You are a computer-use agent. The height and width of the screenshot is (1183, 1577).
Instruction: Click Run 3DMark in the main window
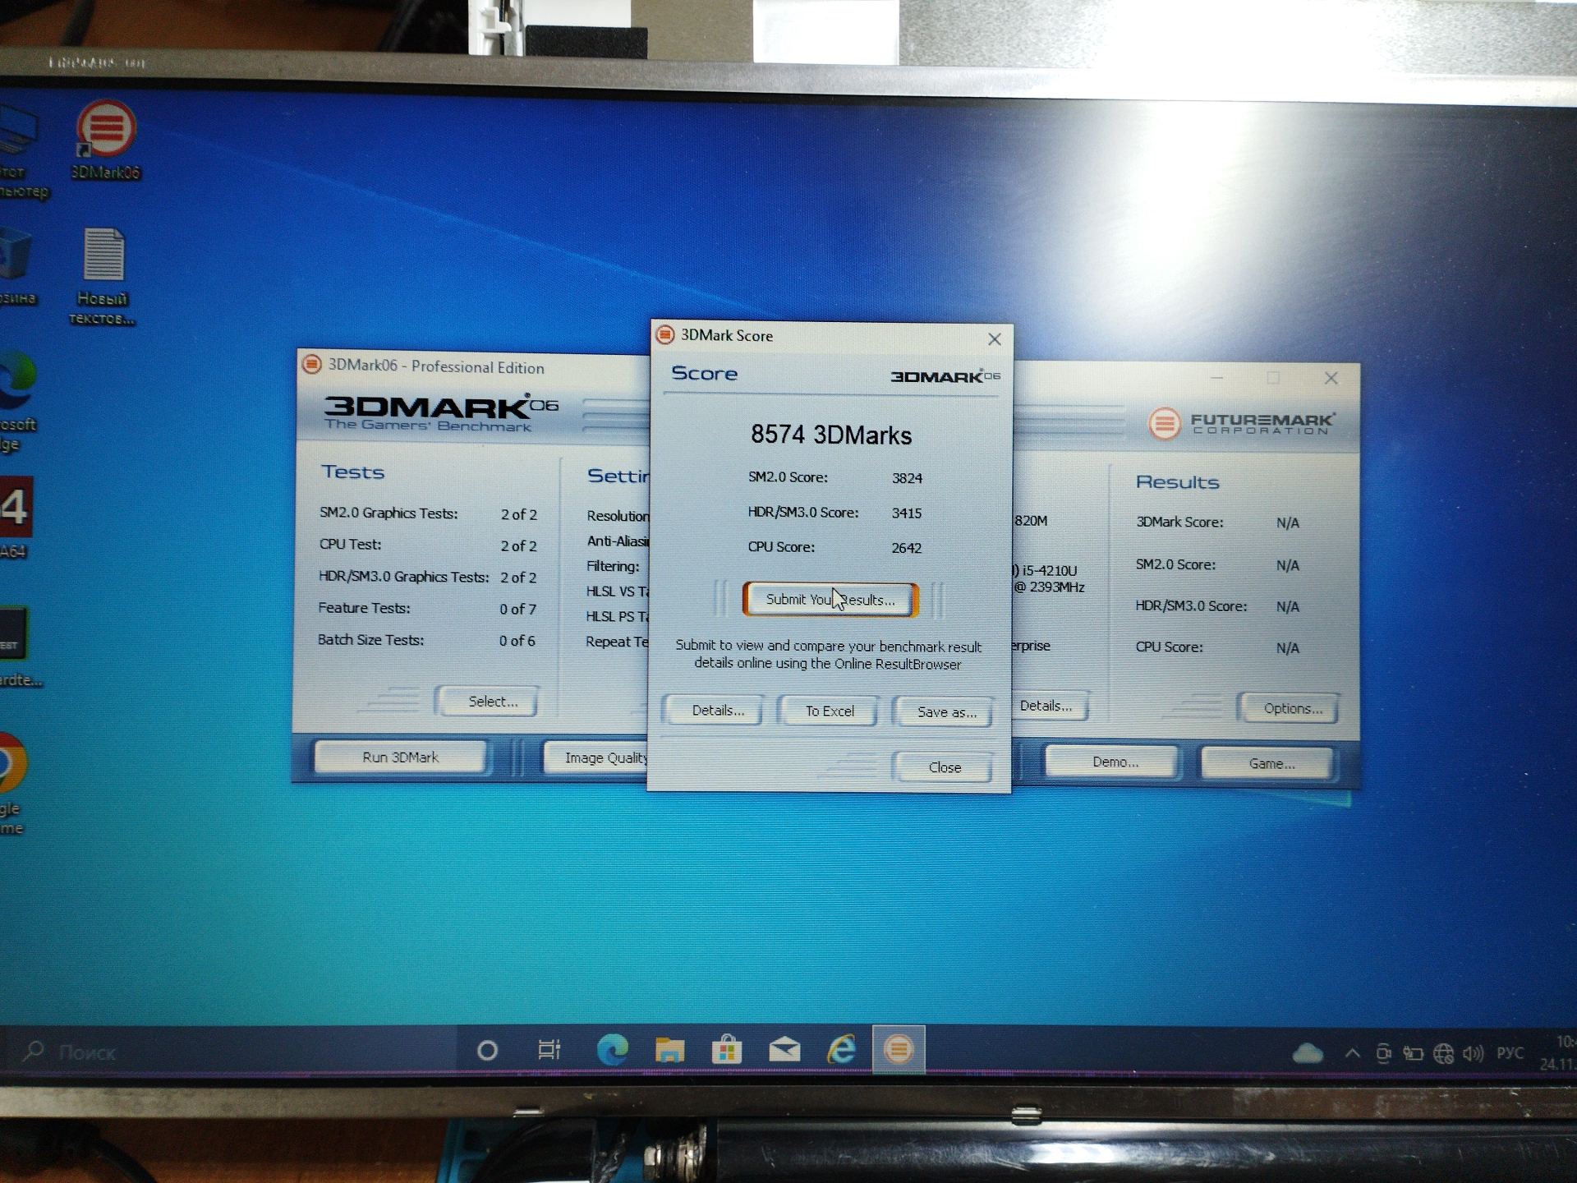click(401, 757)
